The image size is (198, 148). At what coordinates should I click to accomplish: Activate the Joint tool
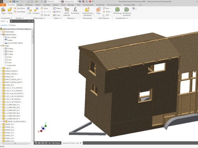click(x=29, y=11)
